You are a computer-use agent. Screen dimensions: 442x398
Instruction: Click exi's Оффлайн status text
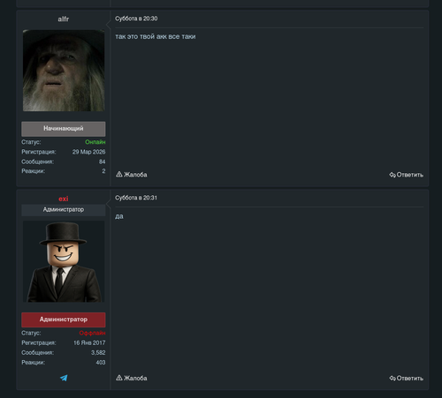click(x=92, y=333)
